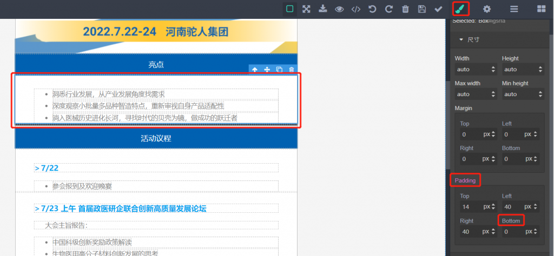Click the Padding Bottom value 0 field
The height and width of the screenshot is (256, 554).
point(513,232)
